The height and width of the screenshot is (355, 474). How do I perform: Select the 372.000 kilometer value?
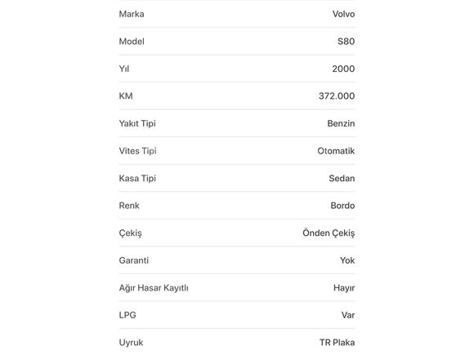coord(337,96)
